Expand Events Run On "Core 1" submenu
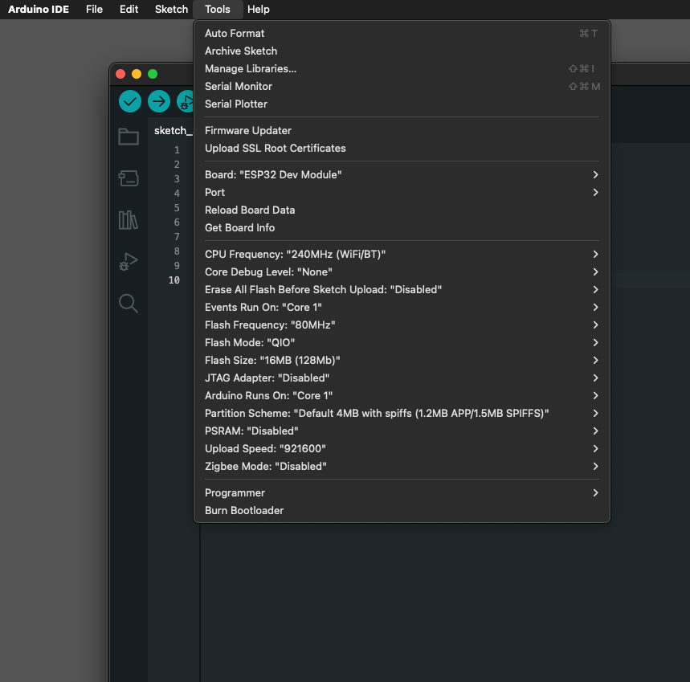 402,307
